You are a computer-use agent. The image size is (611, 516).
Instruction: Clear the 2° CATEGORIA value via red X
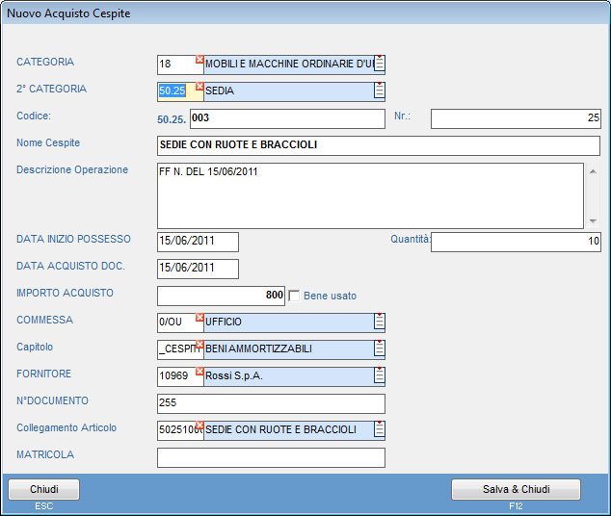point(199,87)
